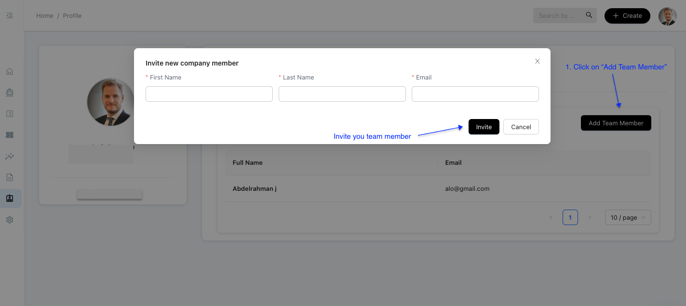Open the analytics line-chart sidebar icon
Image resolution: width=686 pixels, height=306 pixels.
pos(10,156)
